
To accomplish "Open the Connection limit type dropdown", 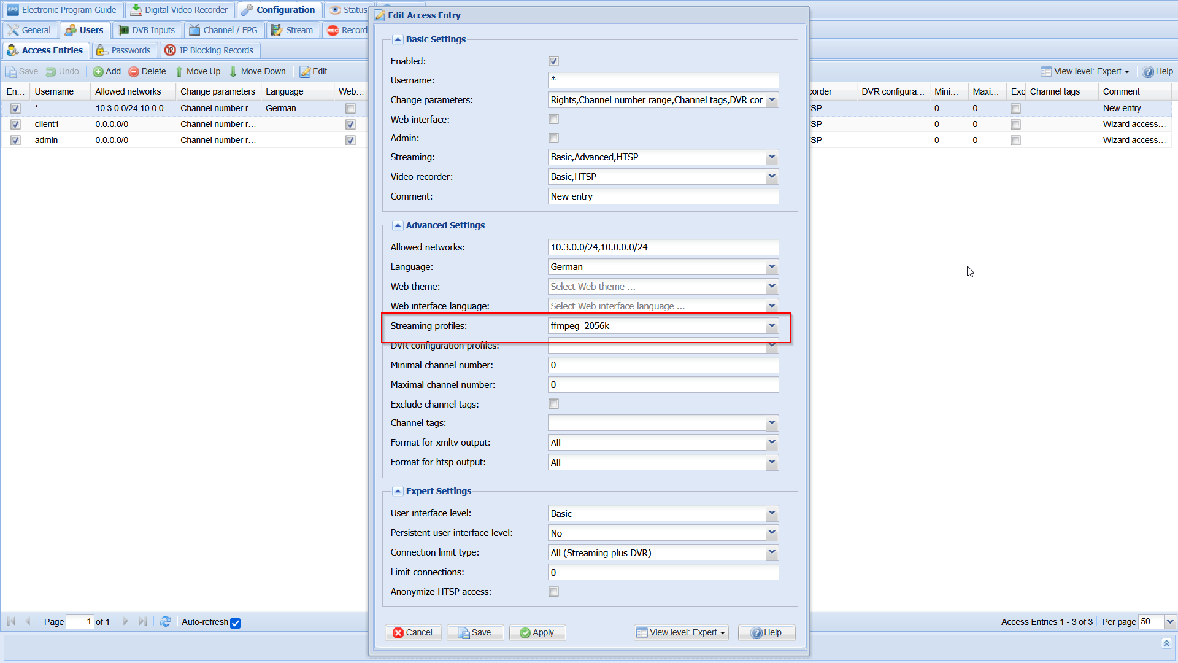I will coord(772,552).
